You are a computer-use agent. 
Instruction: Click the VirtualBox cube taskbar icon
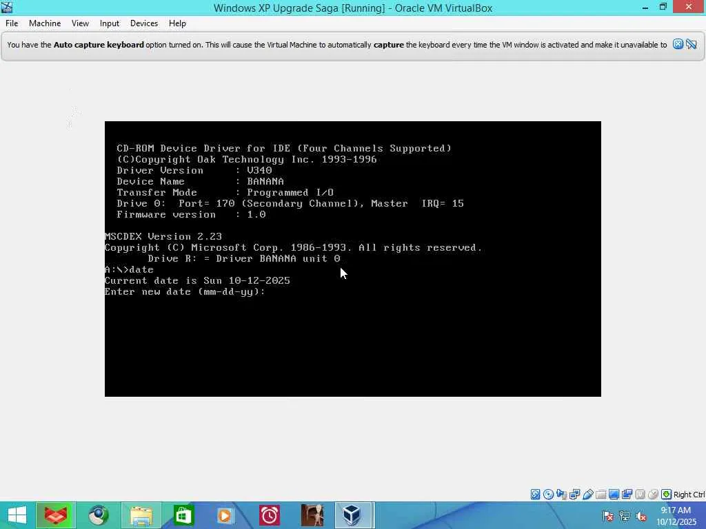(x=352, y=515)
